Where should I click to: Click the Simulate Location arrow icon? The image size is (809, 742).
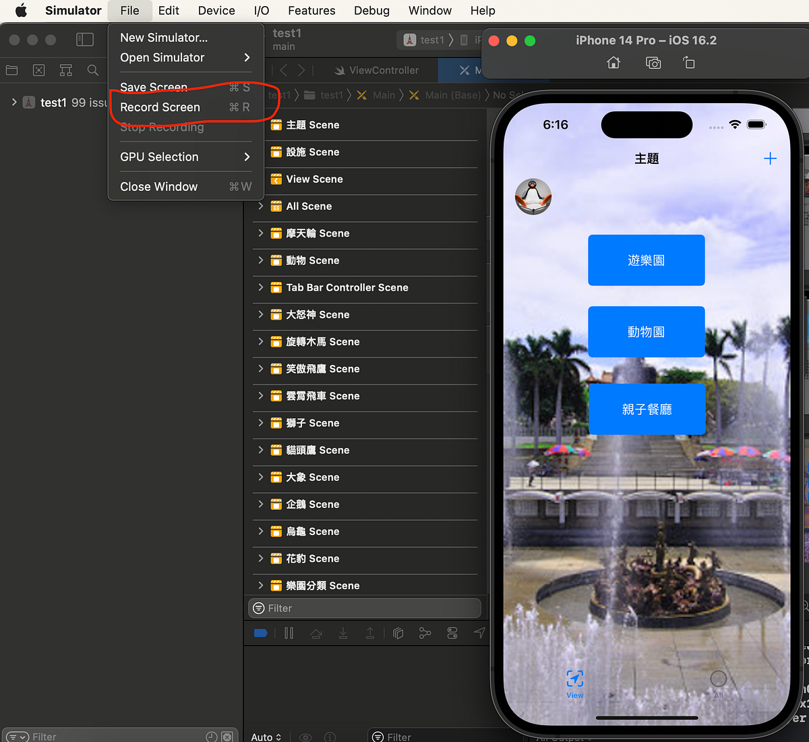coord(479,633)
